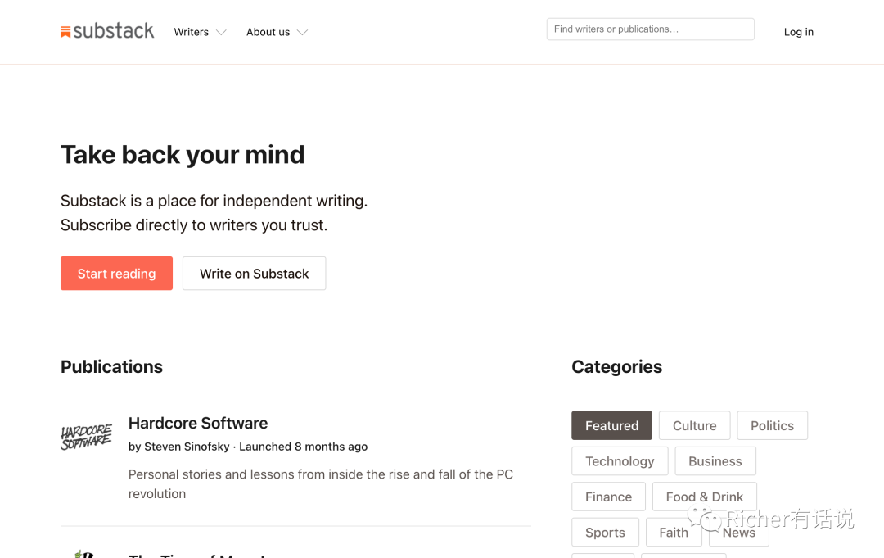The height and width of the screenshot is (558, 884).
Task: Filter by Food & Drink category
Action: click(704, 497)
